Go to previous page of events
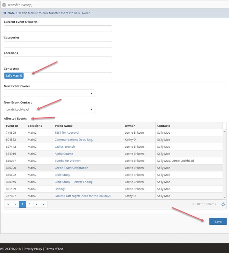Image resolution: width=229 pixels, height=253 pixels. [x=15, y=204]
